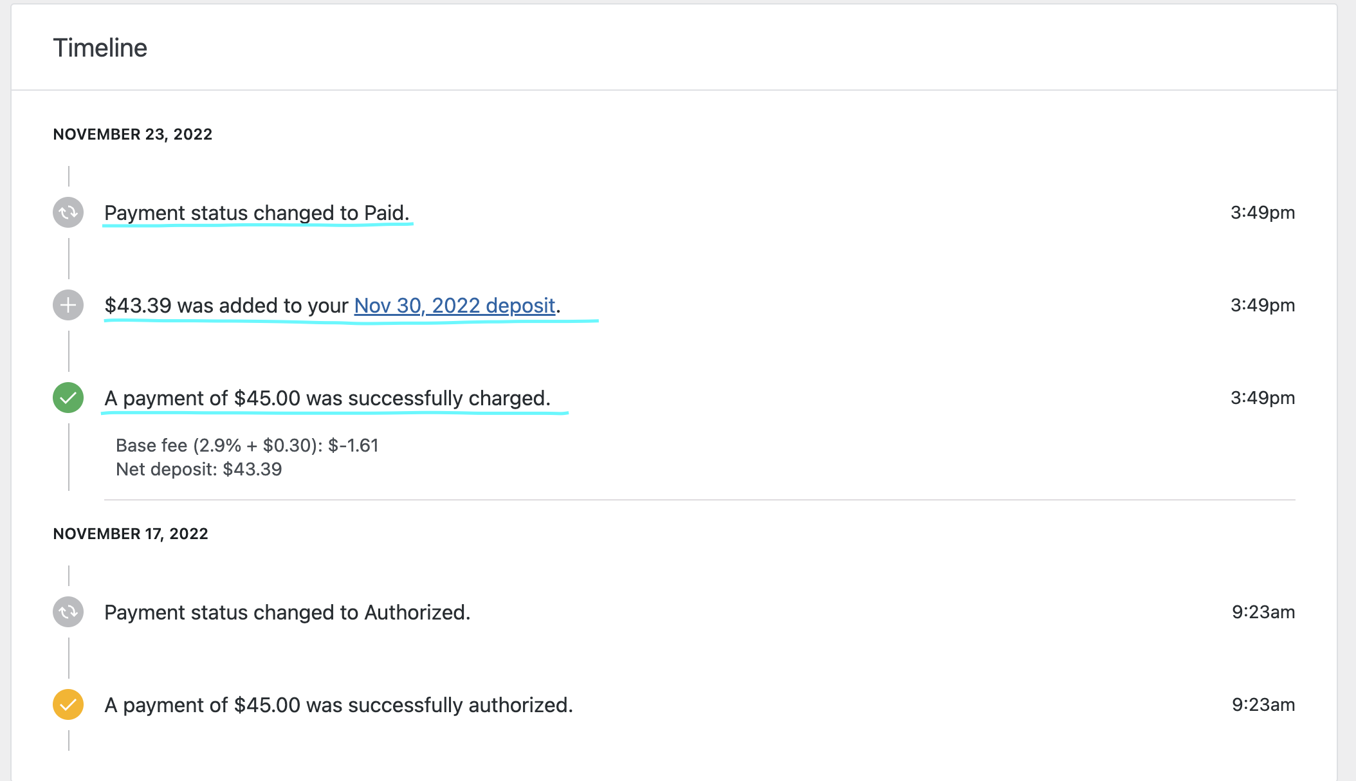Select '$45.00 was successfully charged' entry
The height and width of the screenshot is (781, 1356).
(x=327, y=398)
